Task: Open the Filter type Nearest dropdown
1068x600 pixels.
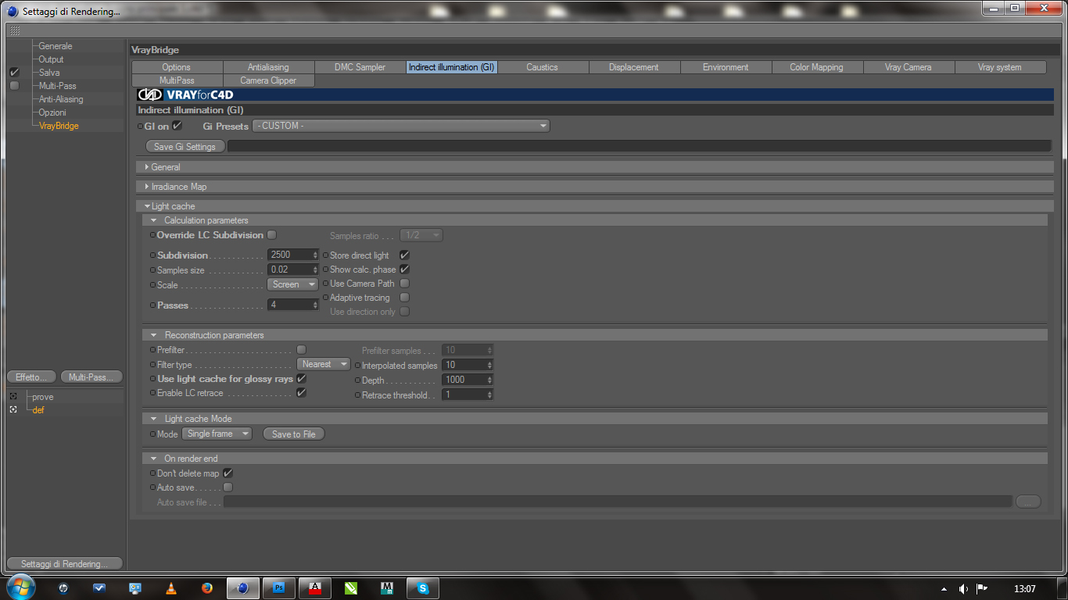Action: click(324, 364)
